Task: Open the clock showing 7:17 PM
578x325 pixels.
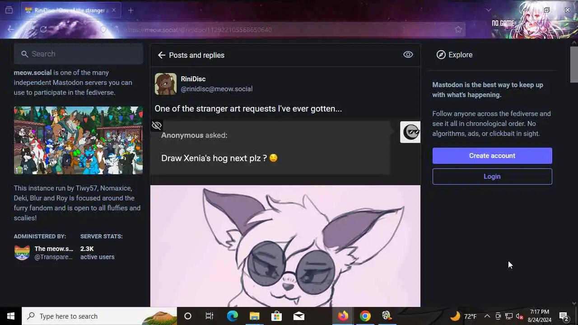Action: pos(540,316)
